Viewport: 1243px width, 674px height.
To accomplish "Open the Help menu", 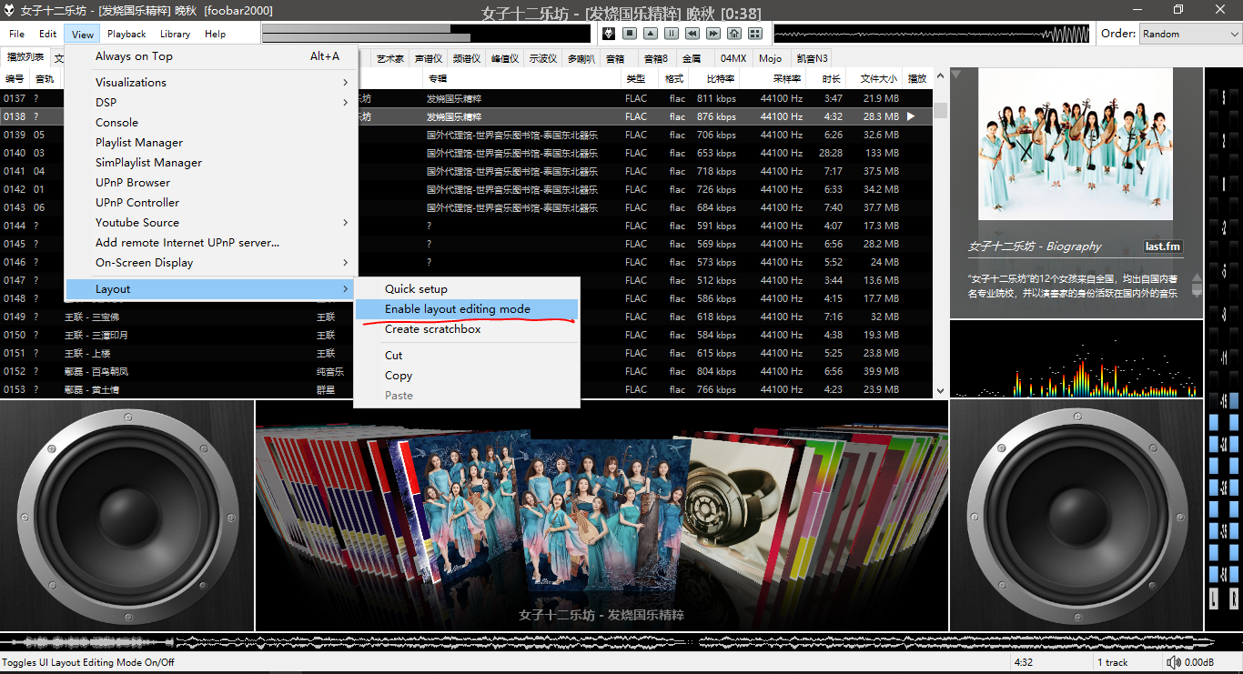I will 216,34.
